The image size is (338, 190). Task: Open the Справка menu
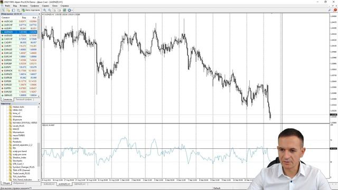pos(64,6)
